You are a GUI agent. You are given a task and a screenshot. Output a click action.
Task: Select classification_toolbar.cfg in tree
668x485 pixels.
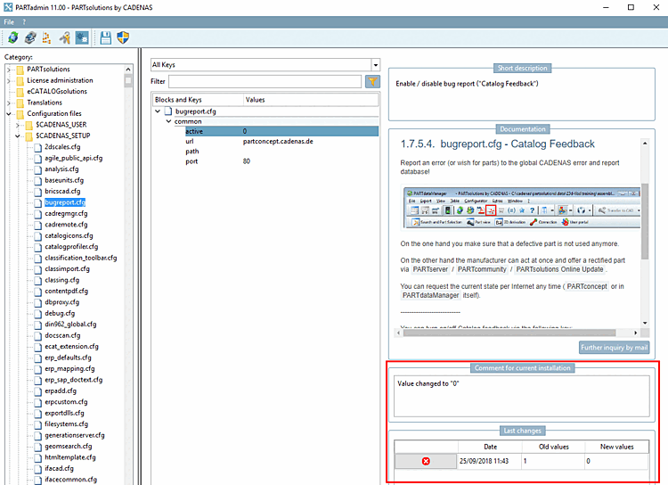tap(81, 258)
